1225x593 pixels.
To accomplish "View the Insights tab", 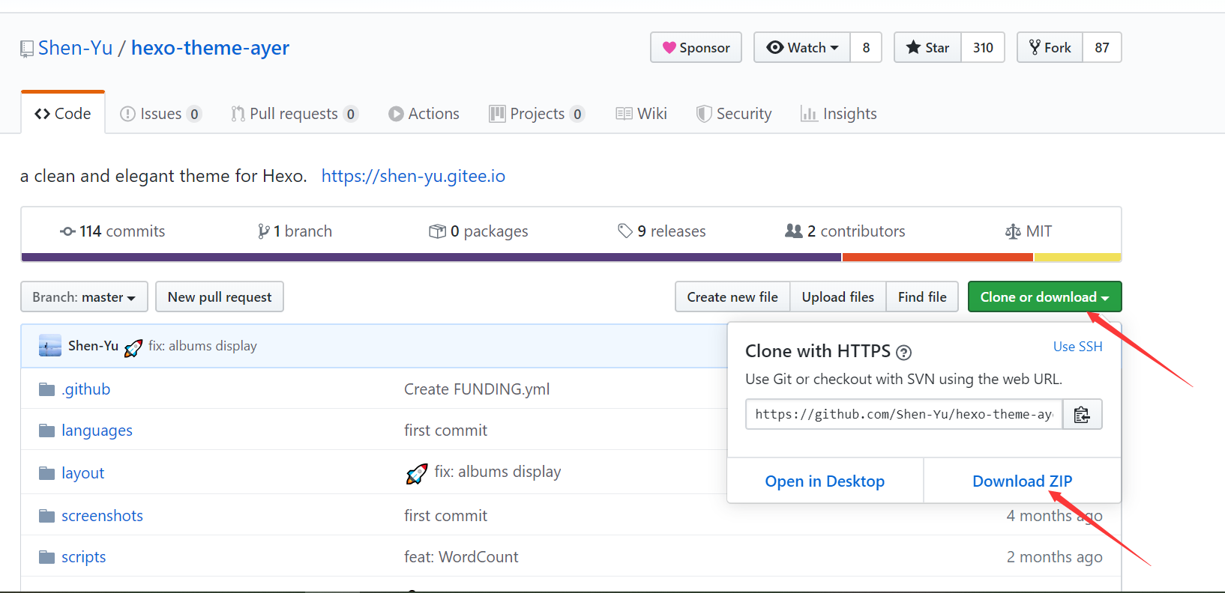I will [838, 114].
